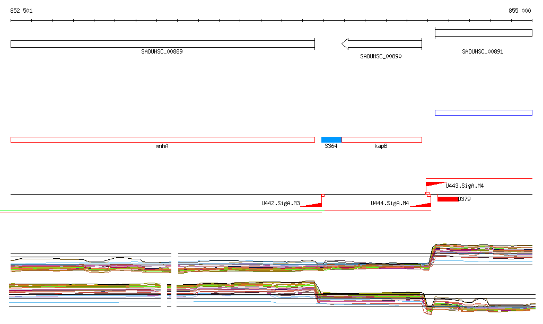
Task: Click the U442.SigA.M3 promoter triangle
Action: pyautogui.click(x=312, y=205)
